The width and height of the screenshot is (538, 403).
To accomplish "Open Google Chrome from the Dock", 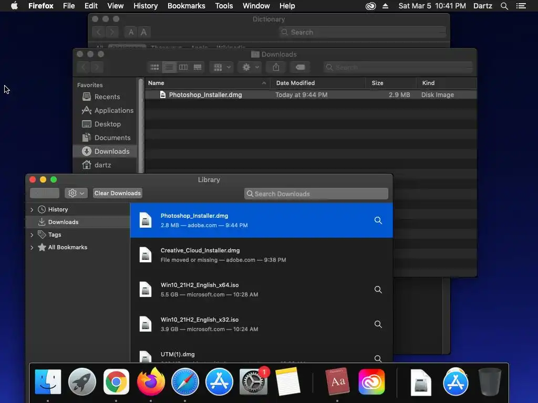I will [x=116, y=381].
